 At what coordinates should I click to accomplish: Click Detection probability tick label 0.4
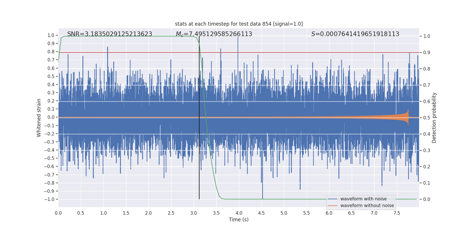[x=427, y=134]
